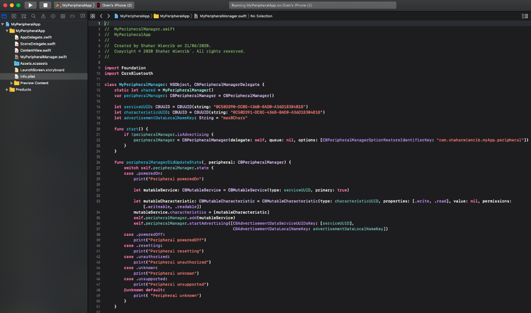Open related items grid menu

point(92,16)
